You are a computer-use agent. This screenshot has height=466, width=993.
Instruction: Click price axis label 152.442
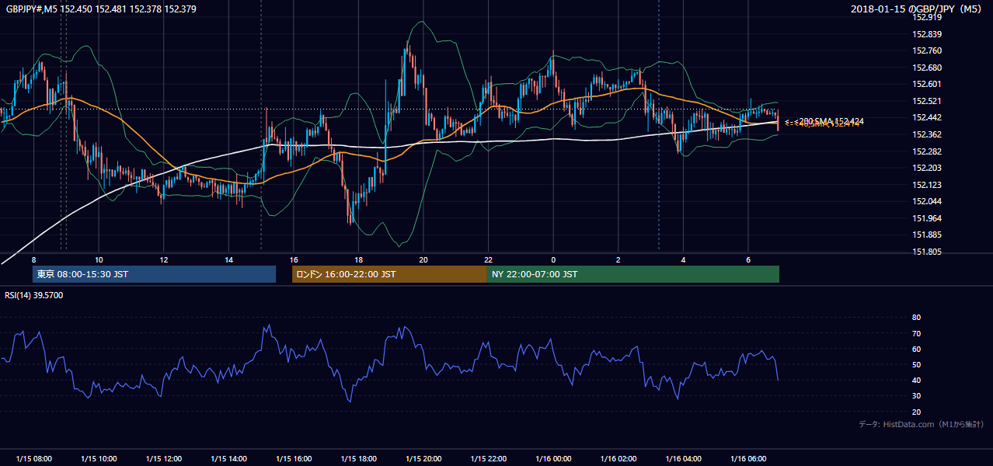coord(926,117)
